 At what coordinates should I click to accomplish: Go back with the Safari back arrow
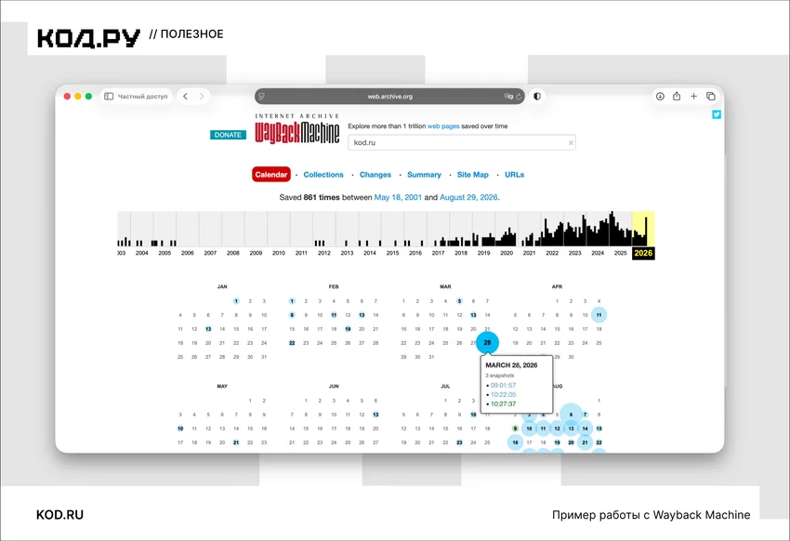pyautogui.click(x=185, y=97)
